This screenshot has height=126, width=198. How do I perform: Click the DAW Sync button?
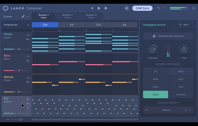pyautogui.click(x=142, y=8)
